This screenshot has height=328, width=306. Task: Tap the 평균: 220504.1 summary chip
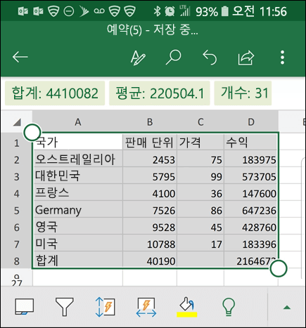click(x=160, y=93)
